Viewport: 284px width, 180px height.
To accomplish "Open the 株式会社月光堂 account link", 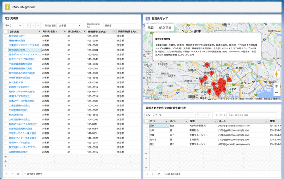I will pyautogui.click(x=18, y=50).
